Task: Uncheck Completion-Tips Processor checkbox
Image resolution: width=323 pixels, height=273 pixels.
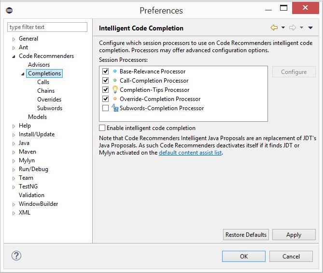Action: (x=105, y=89)
